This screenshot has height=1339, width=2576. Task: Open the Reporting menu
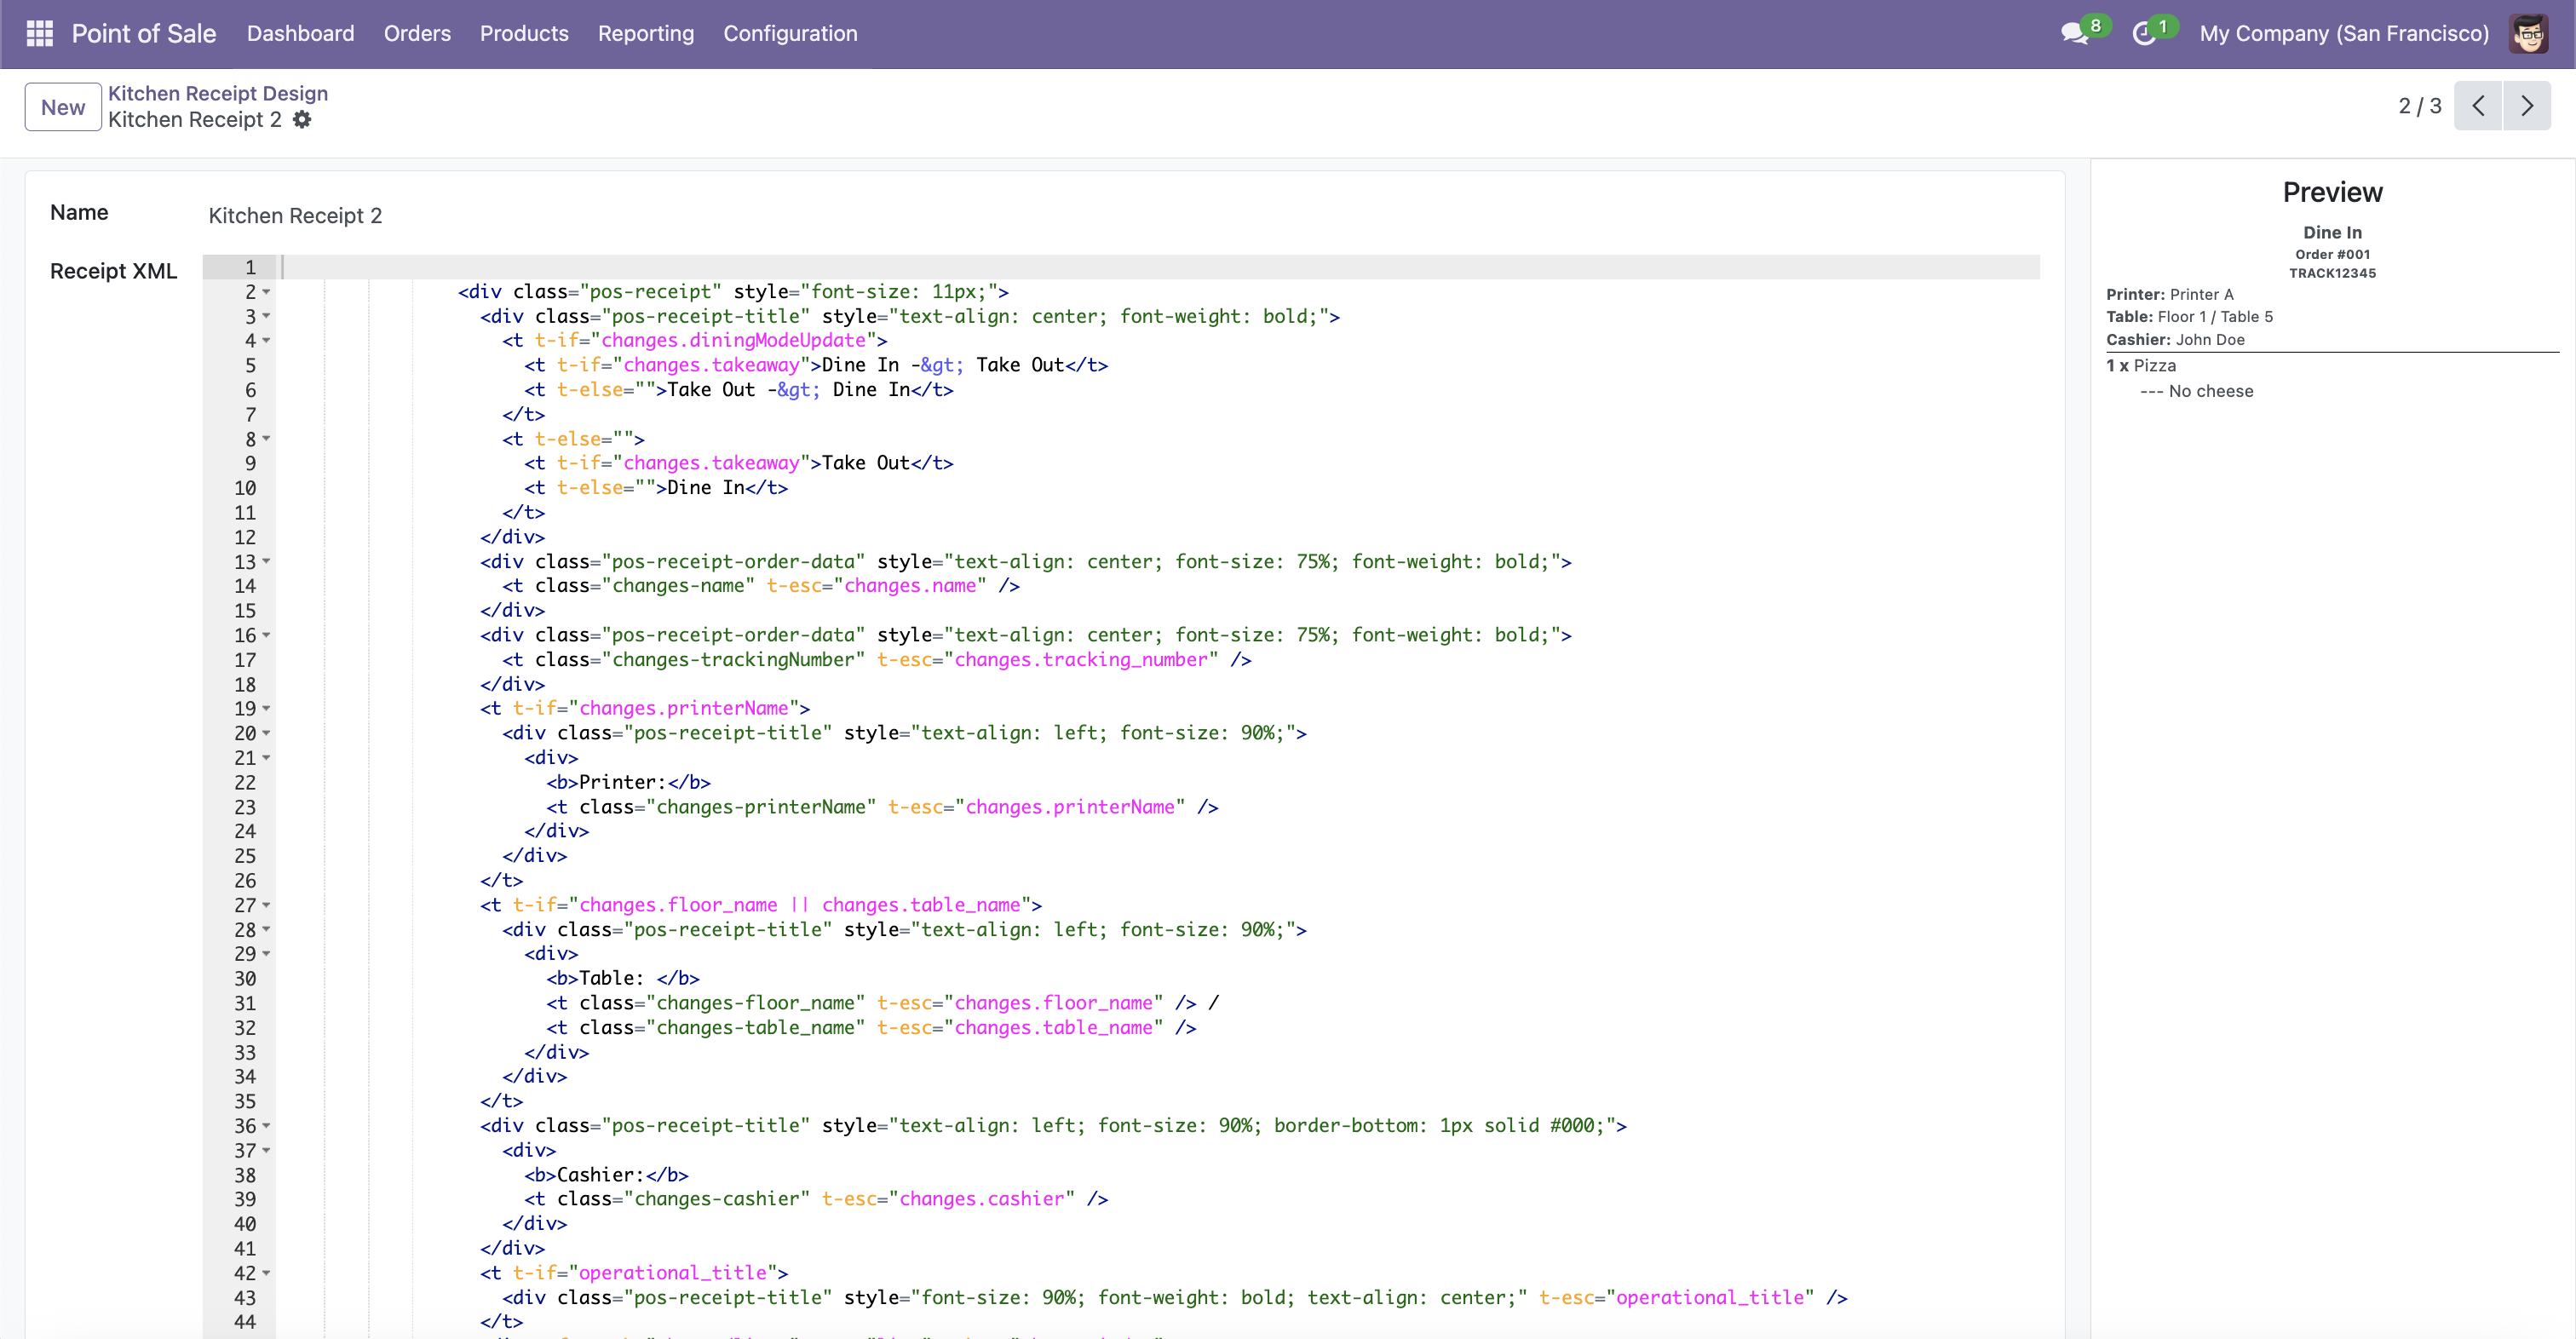(646, 34)
